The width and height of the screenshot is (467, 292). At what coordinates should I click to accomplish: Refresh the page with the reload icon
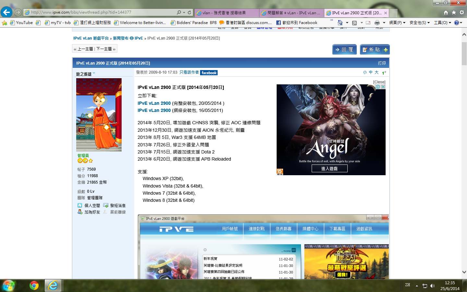tap(189, 12)
